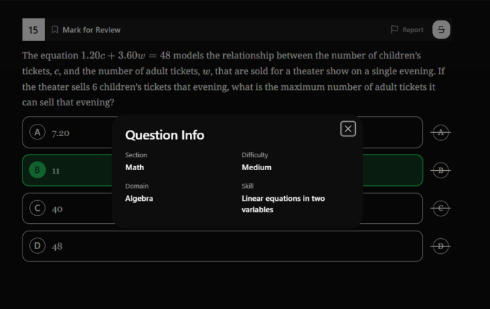
Task: Select answer choice B circle
Action: point(37,170)
